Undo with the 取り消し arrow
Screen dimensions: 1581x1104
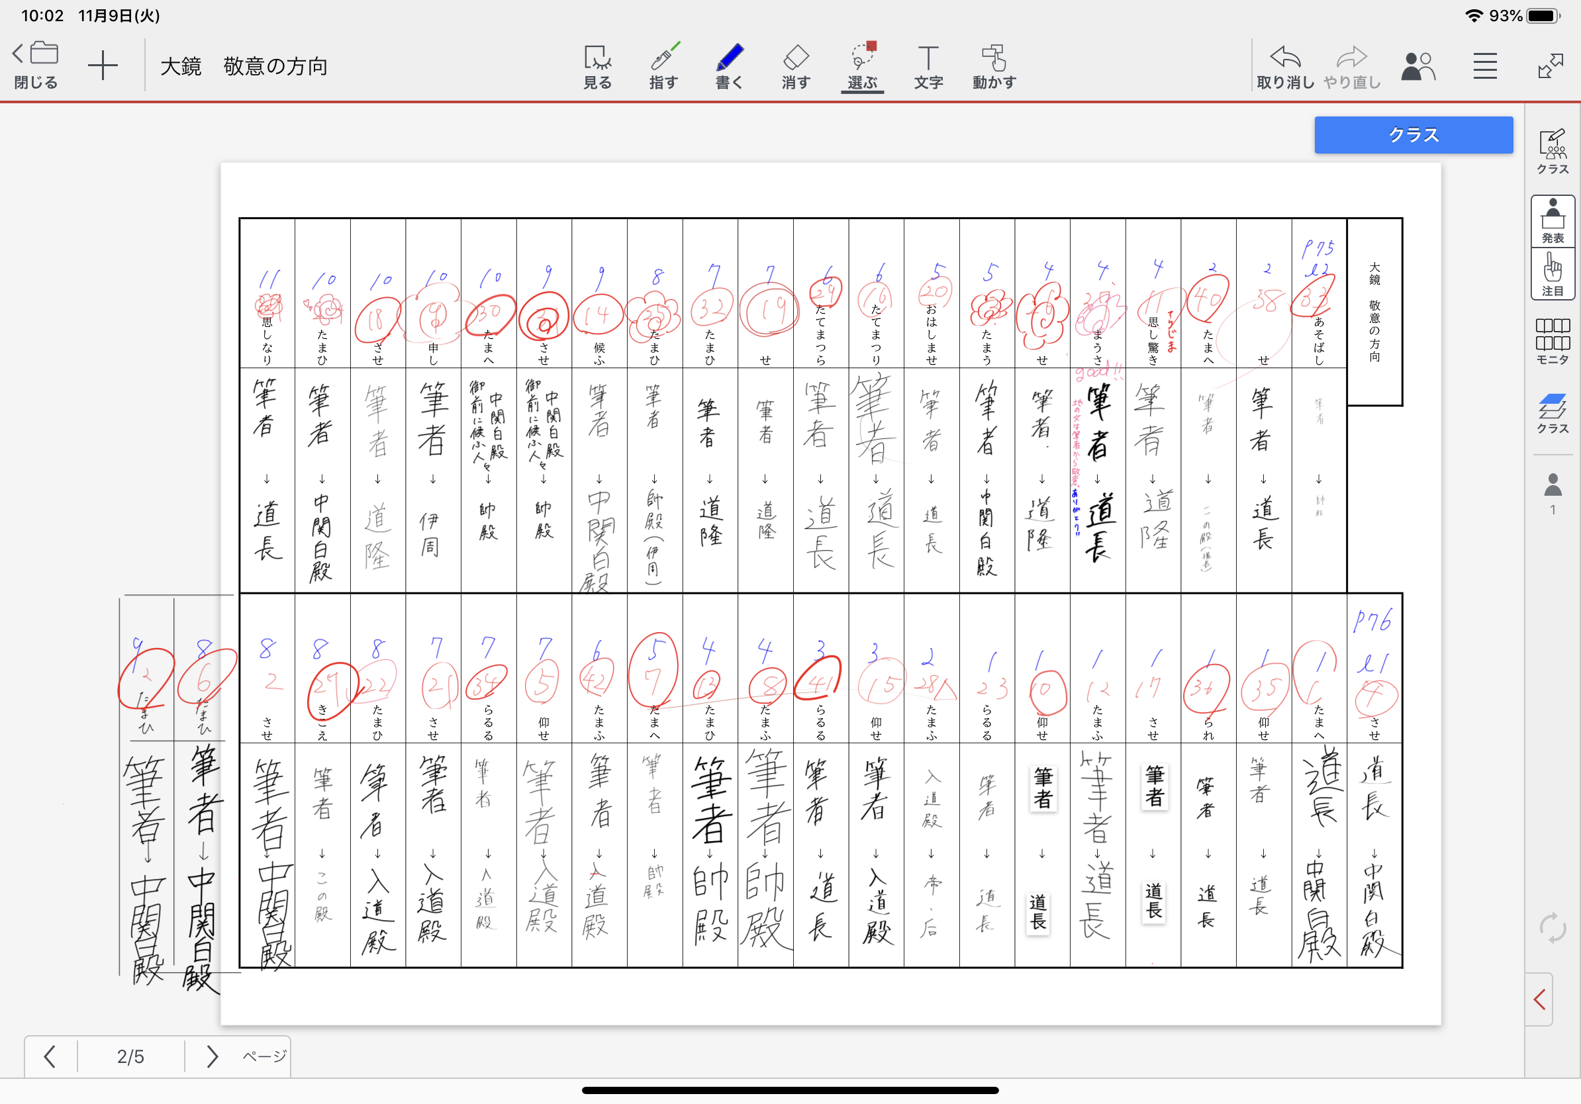1285,67
